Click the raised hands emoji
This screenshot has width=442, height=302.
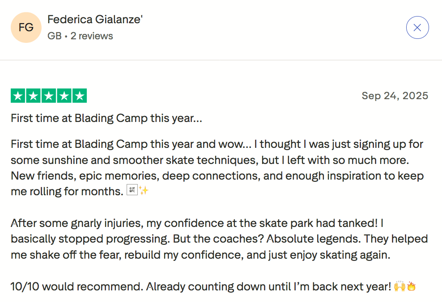pyautogui.click(x=399, y=286)
